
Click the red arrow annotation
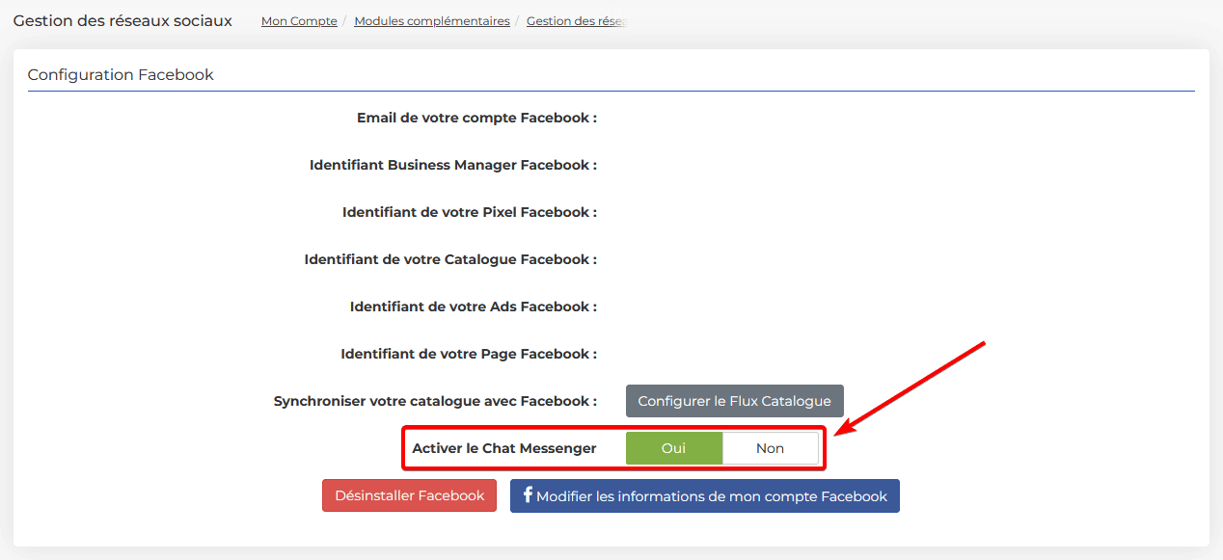point(910,388)
